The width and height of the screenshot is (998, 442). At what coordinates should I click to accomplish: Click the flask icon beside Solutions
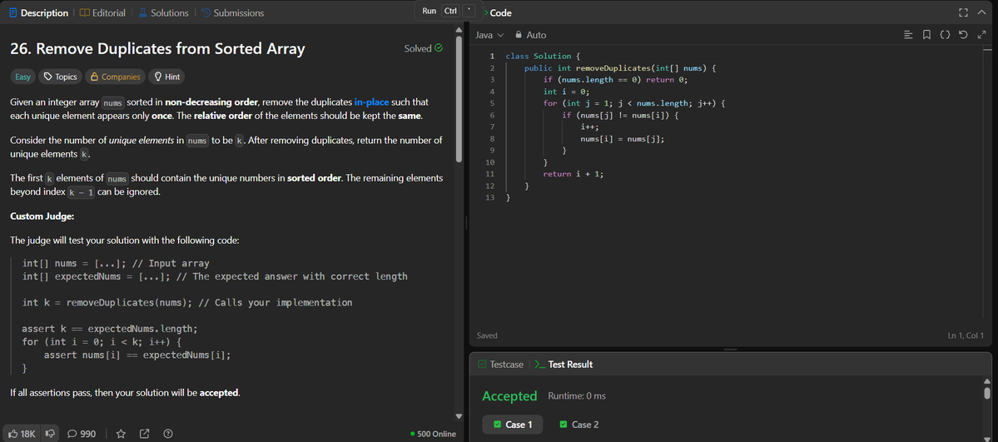click(x=142, y=12)
